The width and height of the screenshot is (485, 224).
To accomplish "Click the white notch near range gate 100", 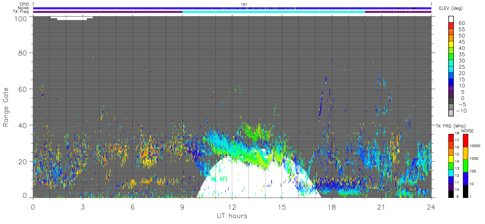I will tap(71, 18).
